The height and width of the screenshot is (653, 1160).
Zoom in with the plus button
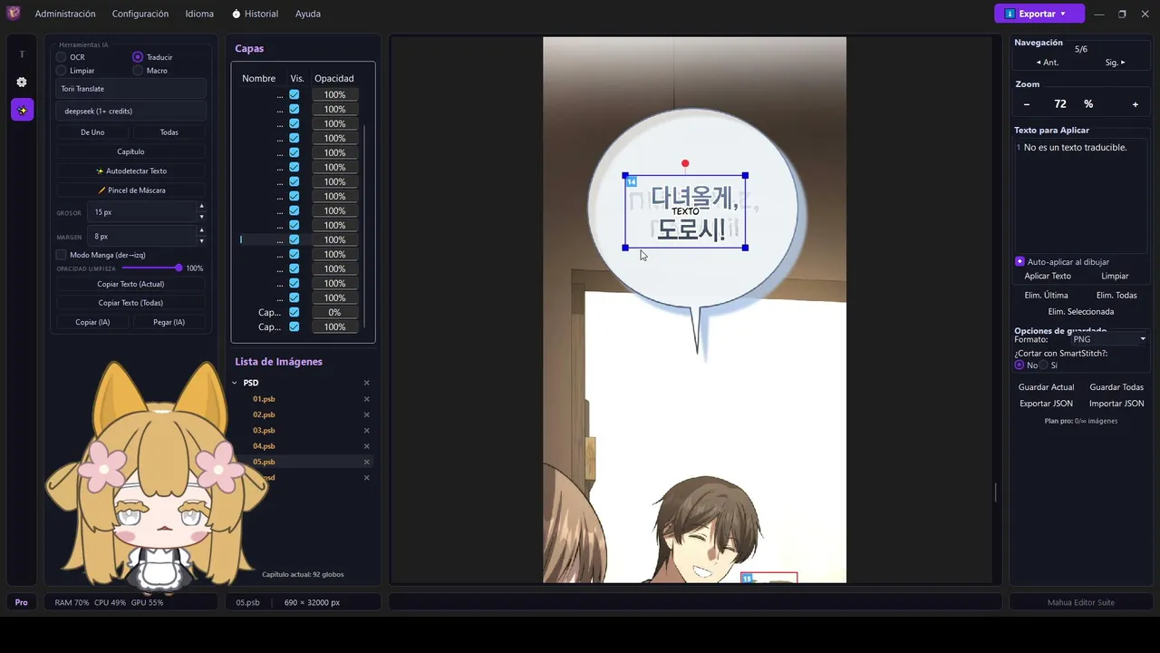[1136, 104]
